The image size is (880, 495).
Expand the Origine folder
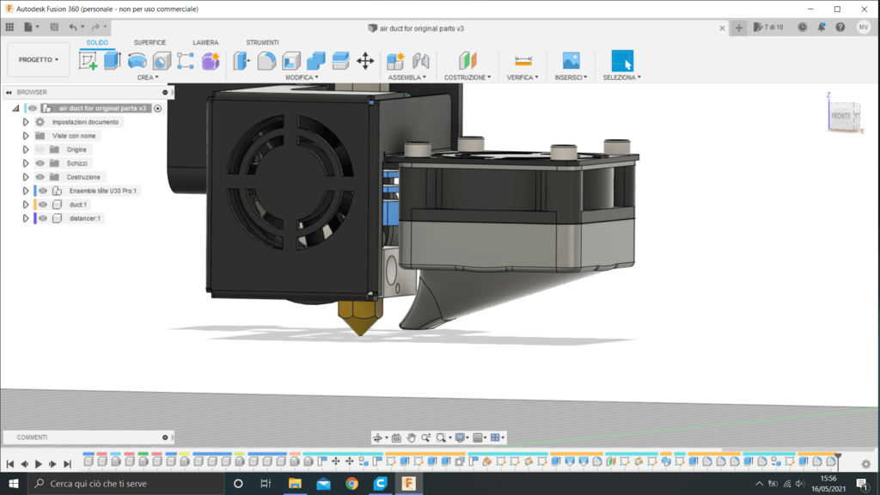click(x=25, y=150)
